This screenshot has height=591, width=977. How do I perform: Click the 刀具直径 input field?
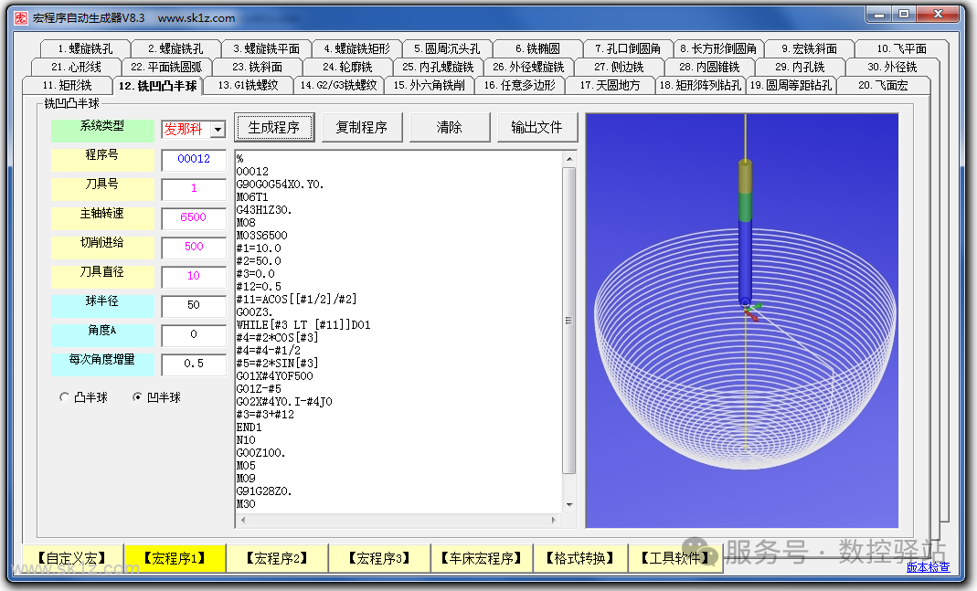click(x=194, y=277)
